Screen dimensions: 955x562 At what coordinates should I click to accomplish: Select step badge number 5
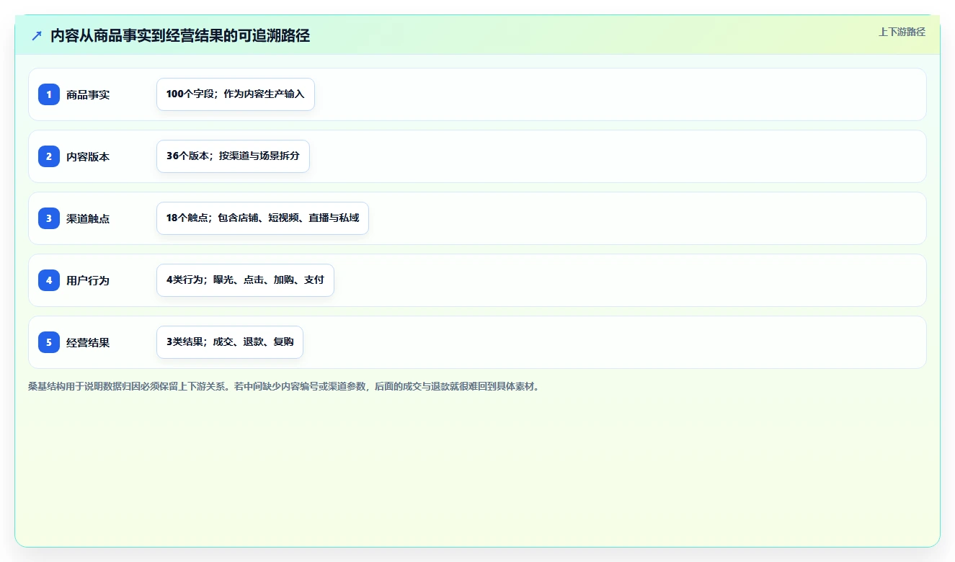click(49, 342)
